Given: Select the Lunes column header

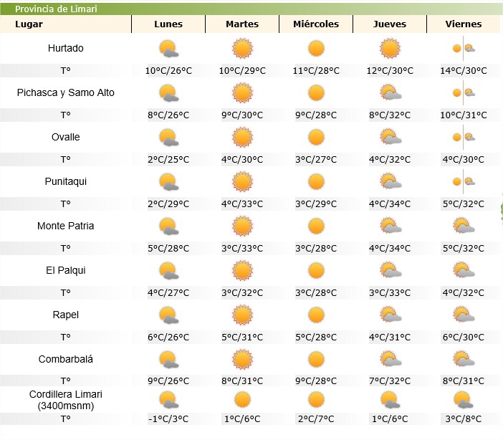Looking at the screenshot, I should [168, 24].
